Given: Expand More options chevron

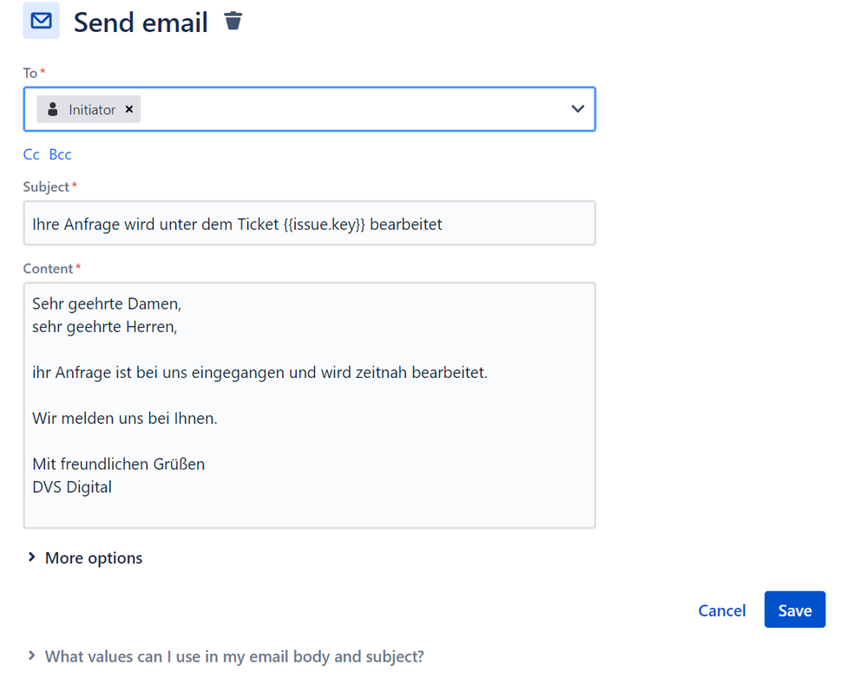Looking at the screenshot, I should click(31, 557).
